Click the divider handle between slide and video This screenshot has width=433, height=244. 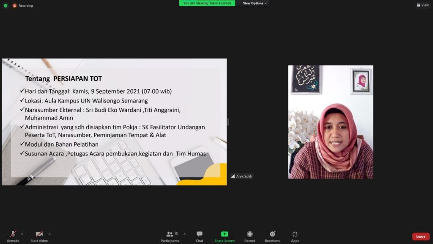click(x=228, y=122)
